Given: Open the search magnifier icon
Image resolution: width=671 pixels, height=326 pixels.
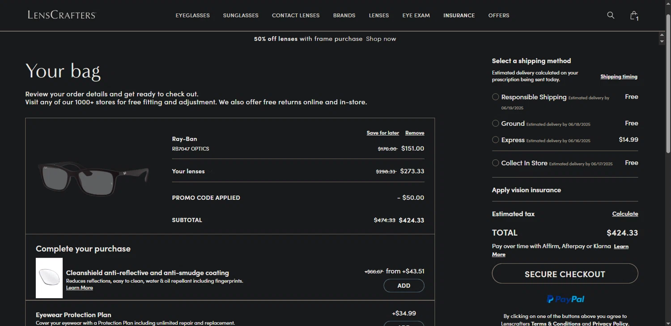Looking at the screenshot, I should (x=611, y=15).
